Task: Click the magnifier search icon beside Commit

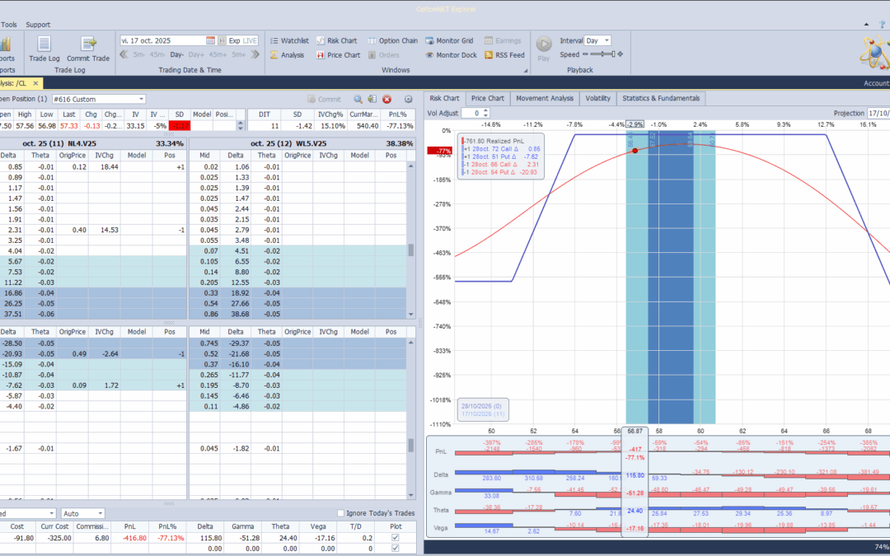Action: [x=358, y=100]
